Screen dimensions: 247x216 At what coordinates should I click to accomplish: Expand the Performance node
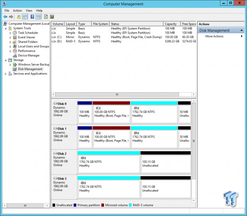pos(10,51)
